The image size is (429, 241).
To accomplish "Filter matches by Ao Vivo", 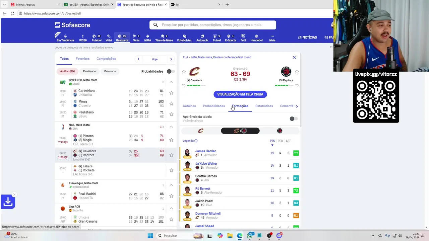I will (67, 71).
